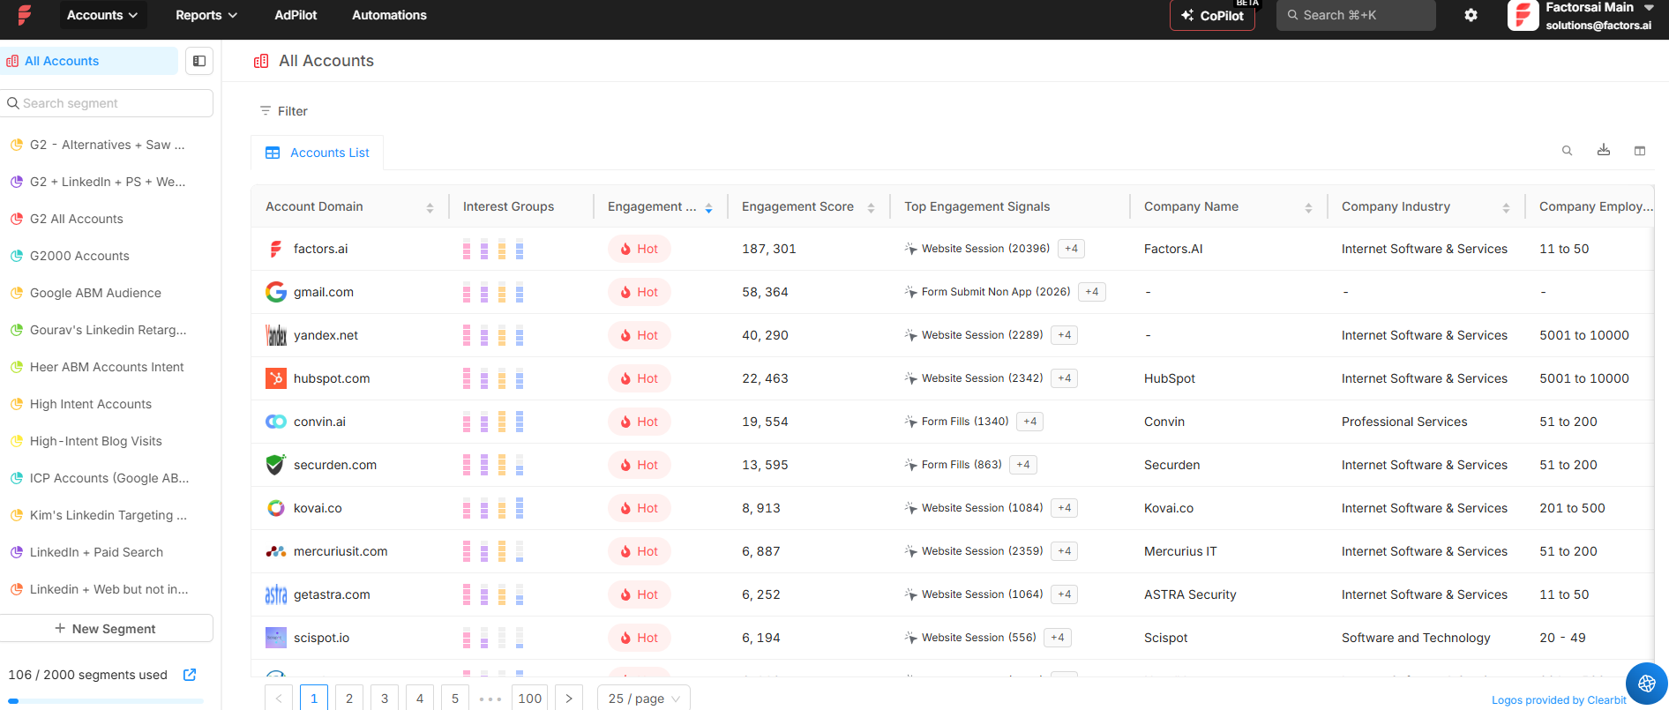Click the yandex.net logo icon

point(276,335)
